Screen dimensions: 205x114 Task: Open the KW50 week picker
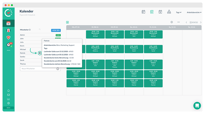click(194, 22)
